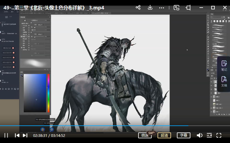Enter fullscreen mode
The height and width of the screenshot is (143, 230).
click(219, 135)
